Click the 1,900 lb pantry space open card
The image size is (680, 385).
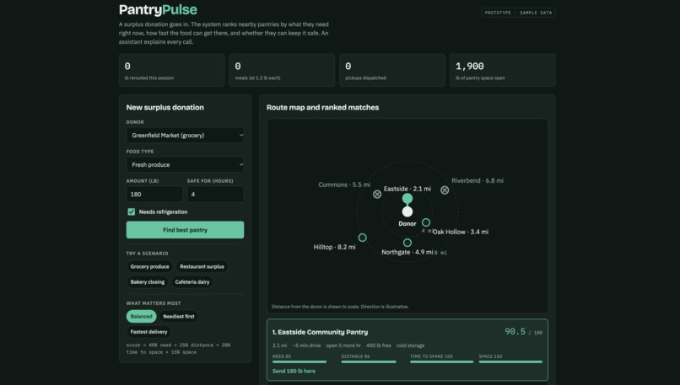[x=503, y=70]
